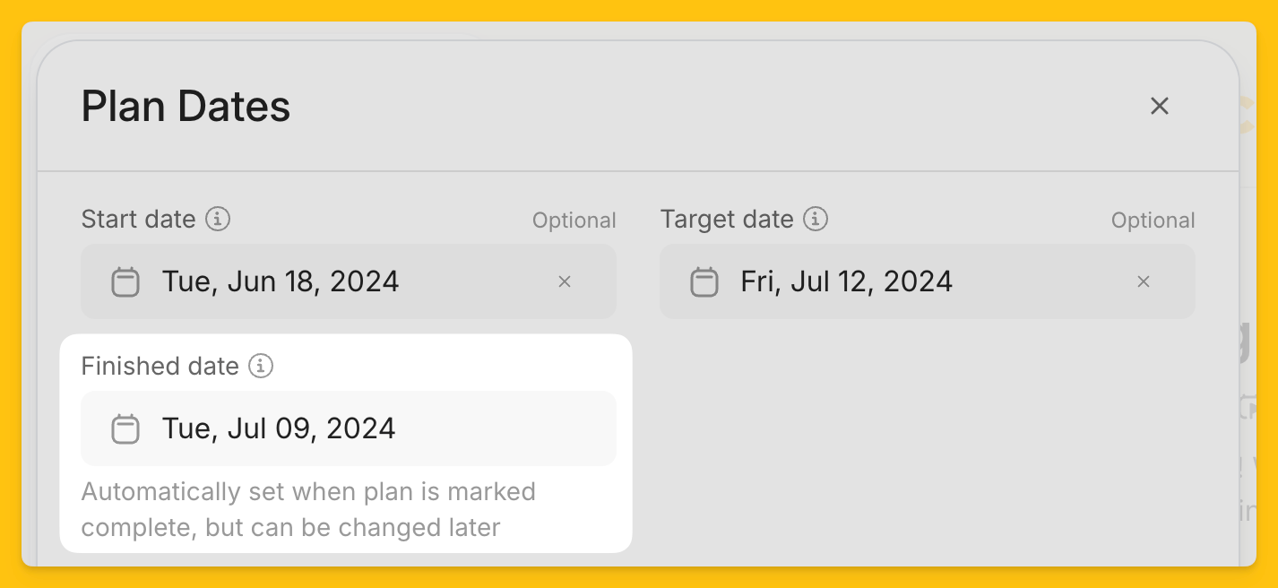The image size is (1278, 588).
Task: Click the 'Automatically set when plan is marked' text
Action: click(x=308, y=492)
